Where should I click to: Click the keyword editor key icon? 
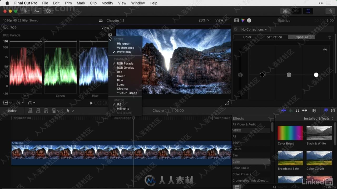pos(37,11)
